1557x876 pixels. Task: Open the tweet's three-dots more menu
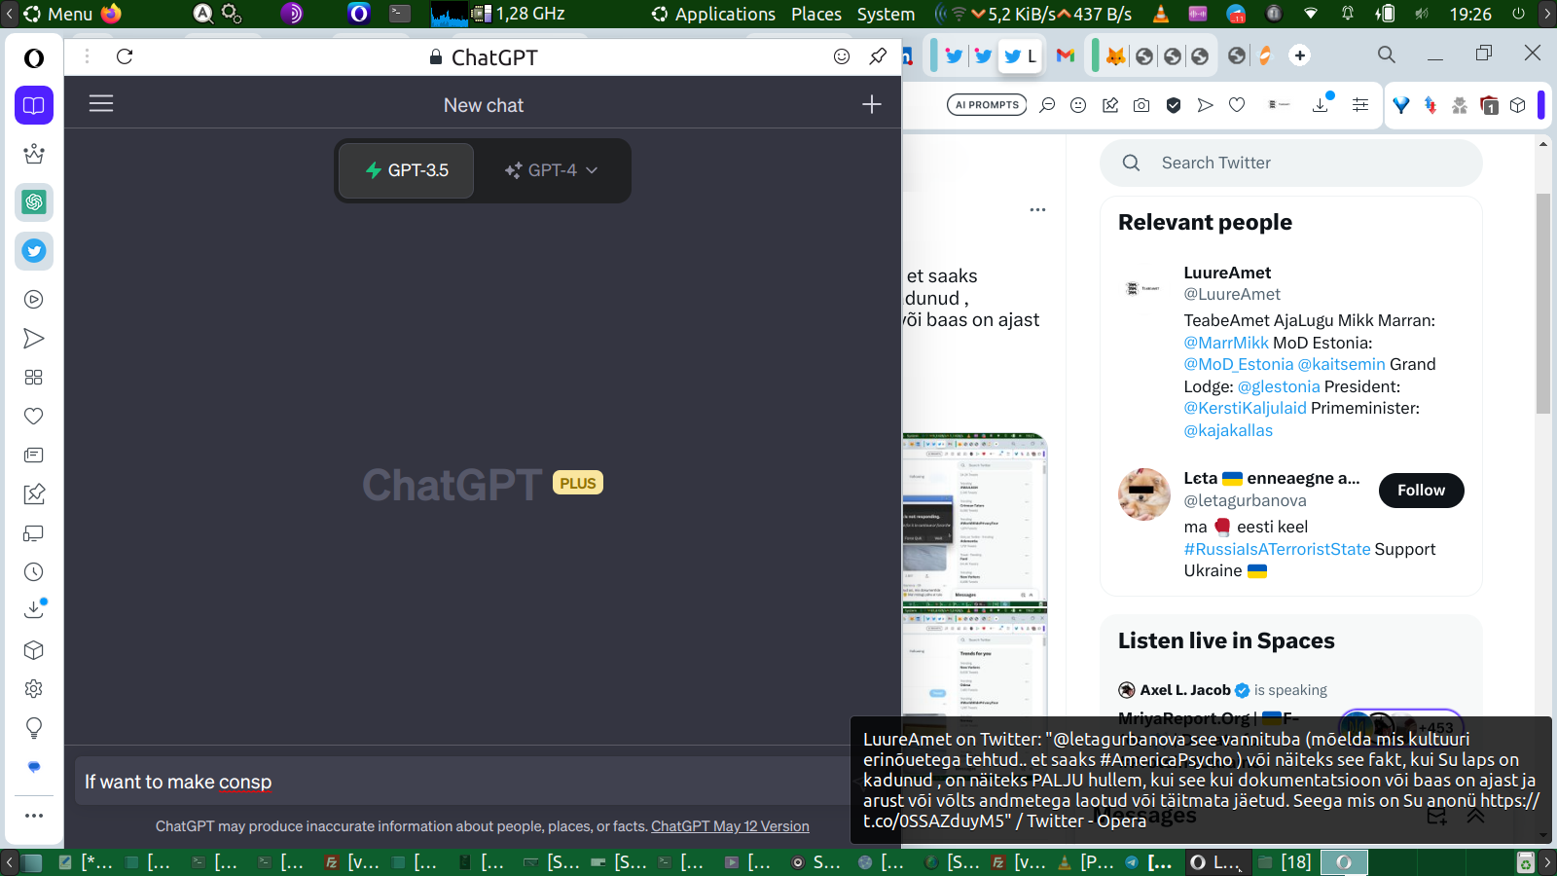pos(1038,209)
